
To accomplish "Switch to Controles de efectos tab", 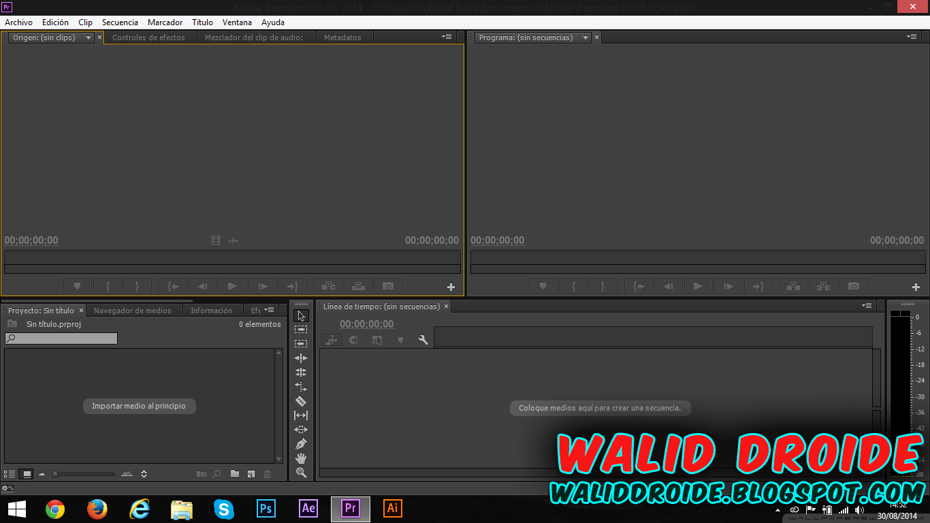I will 148,37.
